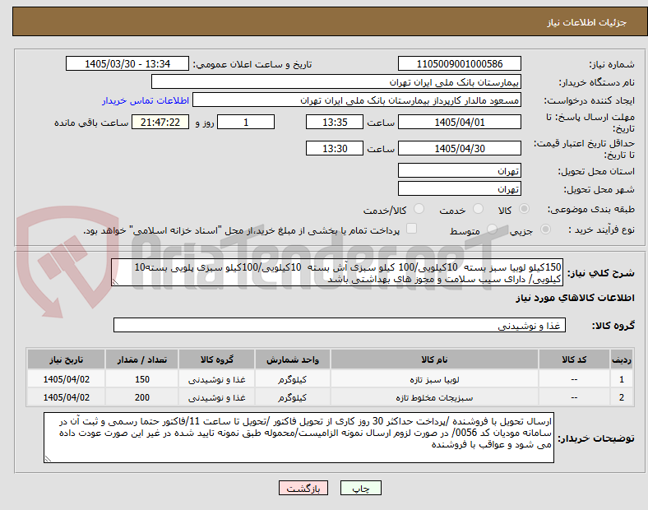The width and height of the screenshot is (648, 510).
Task: Select the خدمت radio button
Action: click(478, 209)
